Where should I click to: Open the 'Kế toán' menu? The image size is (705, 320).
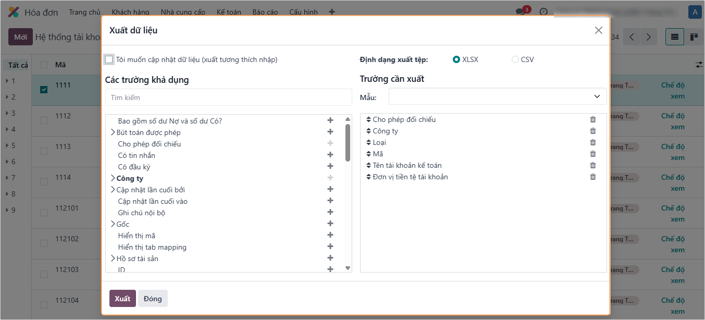point(229,12)
